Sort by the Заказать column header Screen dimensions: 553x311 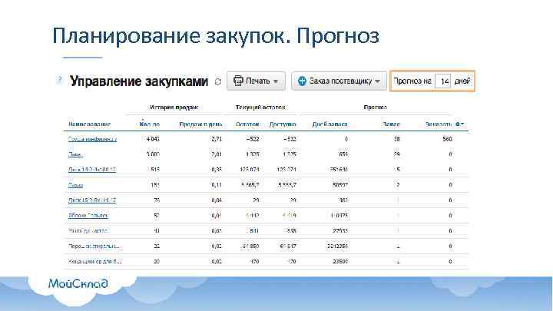[x=439, y=124]
